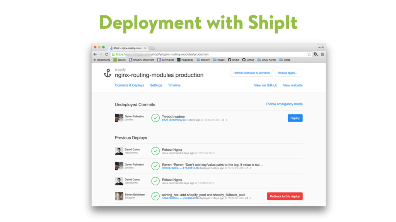Viewport: 396px width, 222px height.
Task: Open the Regex bookmarks folder
Action: pos(219,60)
